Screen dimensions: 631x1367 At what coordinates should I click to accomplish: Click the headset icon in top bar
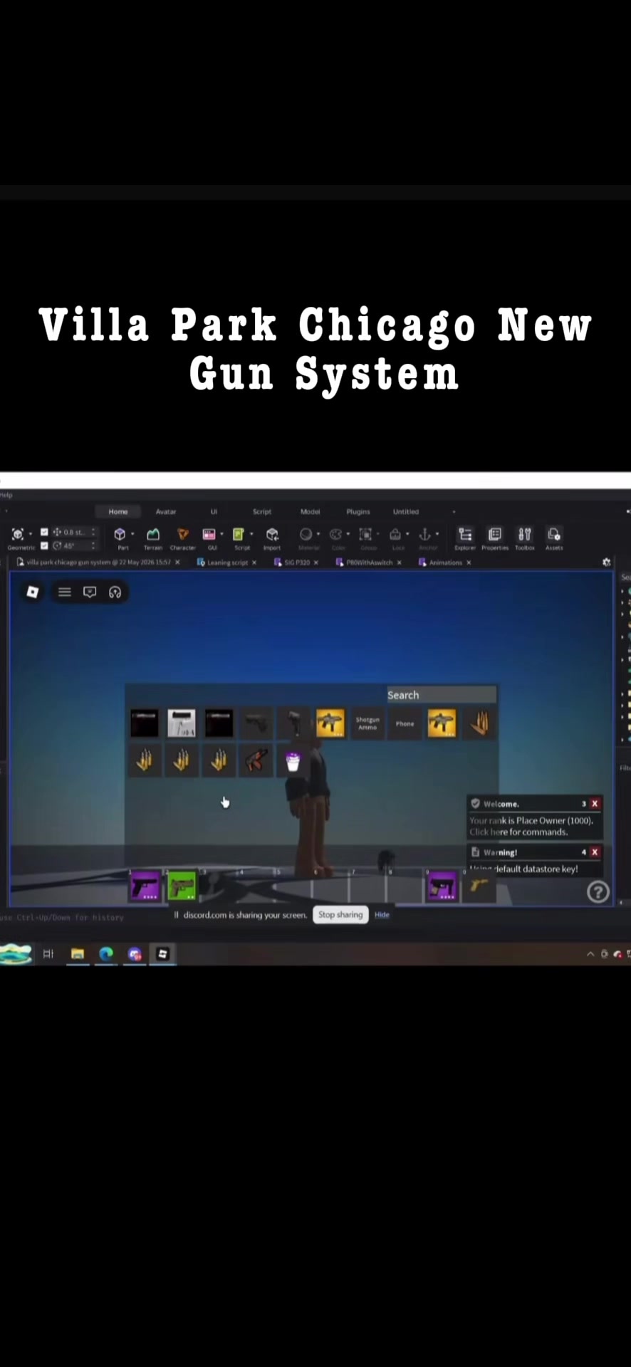coord(115,592)
